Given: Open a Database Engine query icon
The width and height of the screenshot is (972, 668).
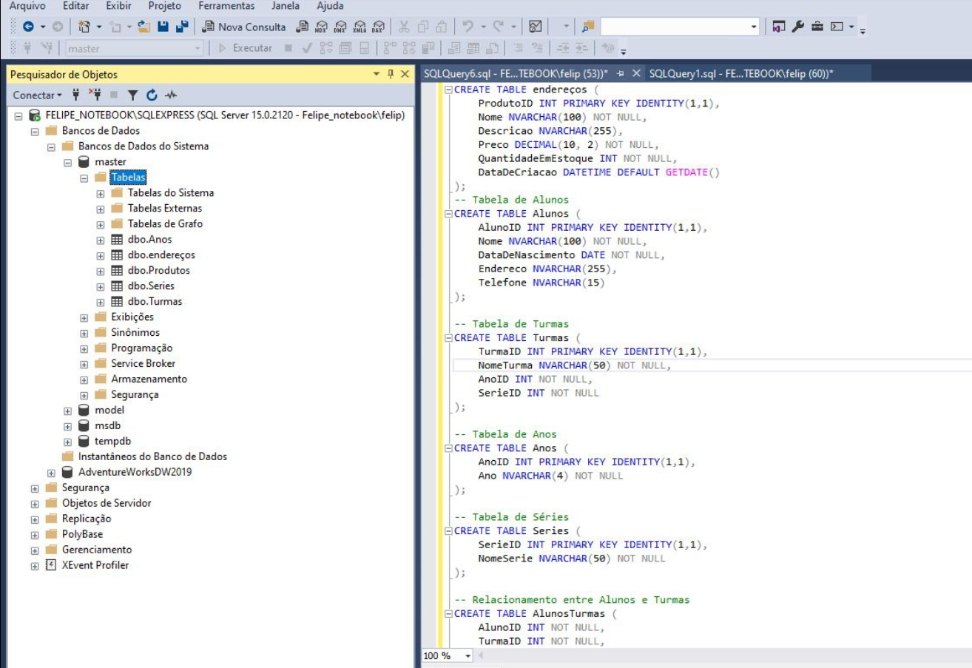Looking at the screenshot, I should (x=301, y=27).
